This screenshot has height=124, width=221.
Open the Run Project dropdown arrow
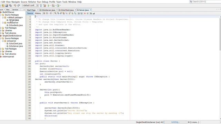[x=51, y=6]
